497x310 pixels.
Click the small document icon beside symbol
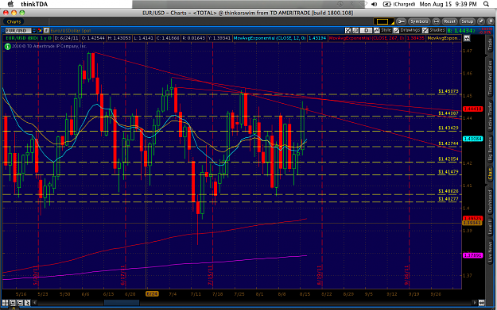[46, 31]
